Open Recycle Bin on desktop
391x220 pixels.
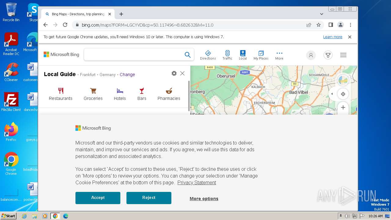[x=11, y=12]
